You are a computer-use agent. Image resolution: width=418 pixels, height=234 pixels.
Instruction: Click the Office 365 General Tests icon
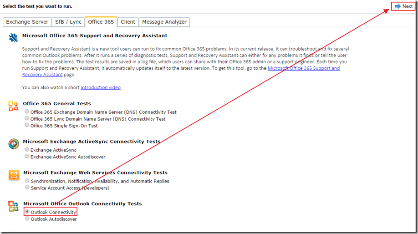tap(13, 106)
